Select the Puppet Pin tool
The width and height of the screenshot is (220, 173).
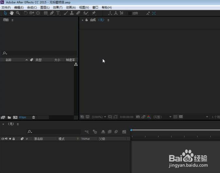94,13
